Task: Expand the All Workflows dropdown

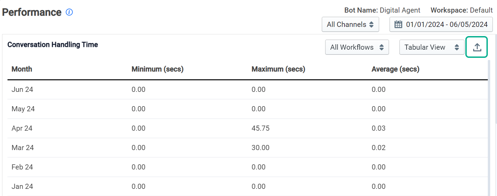Action: point(357,47)
